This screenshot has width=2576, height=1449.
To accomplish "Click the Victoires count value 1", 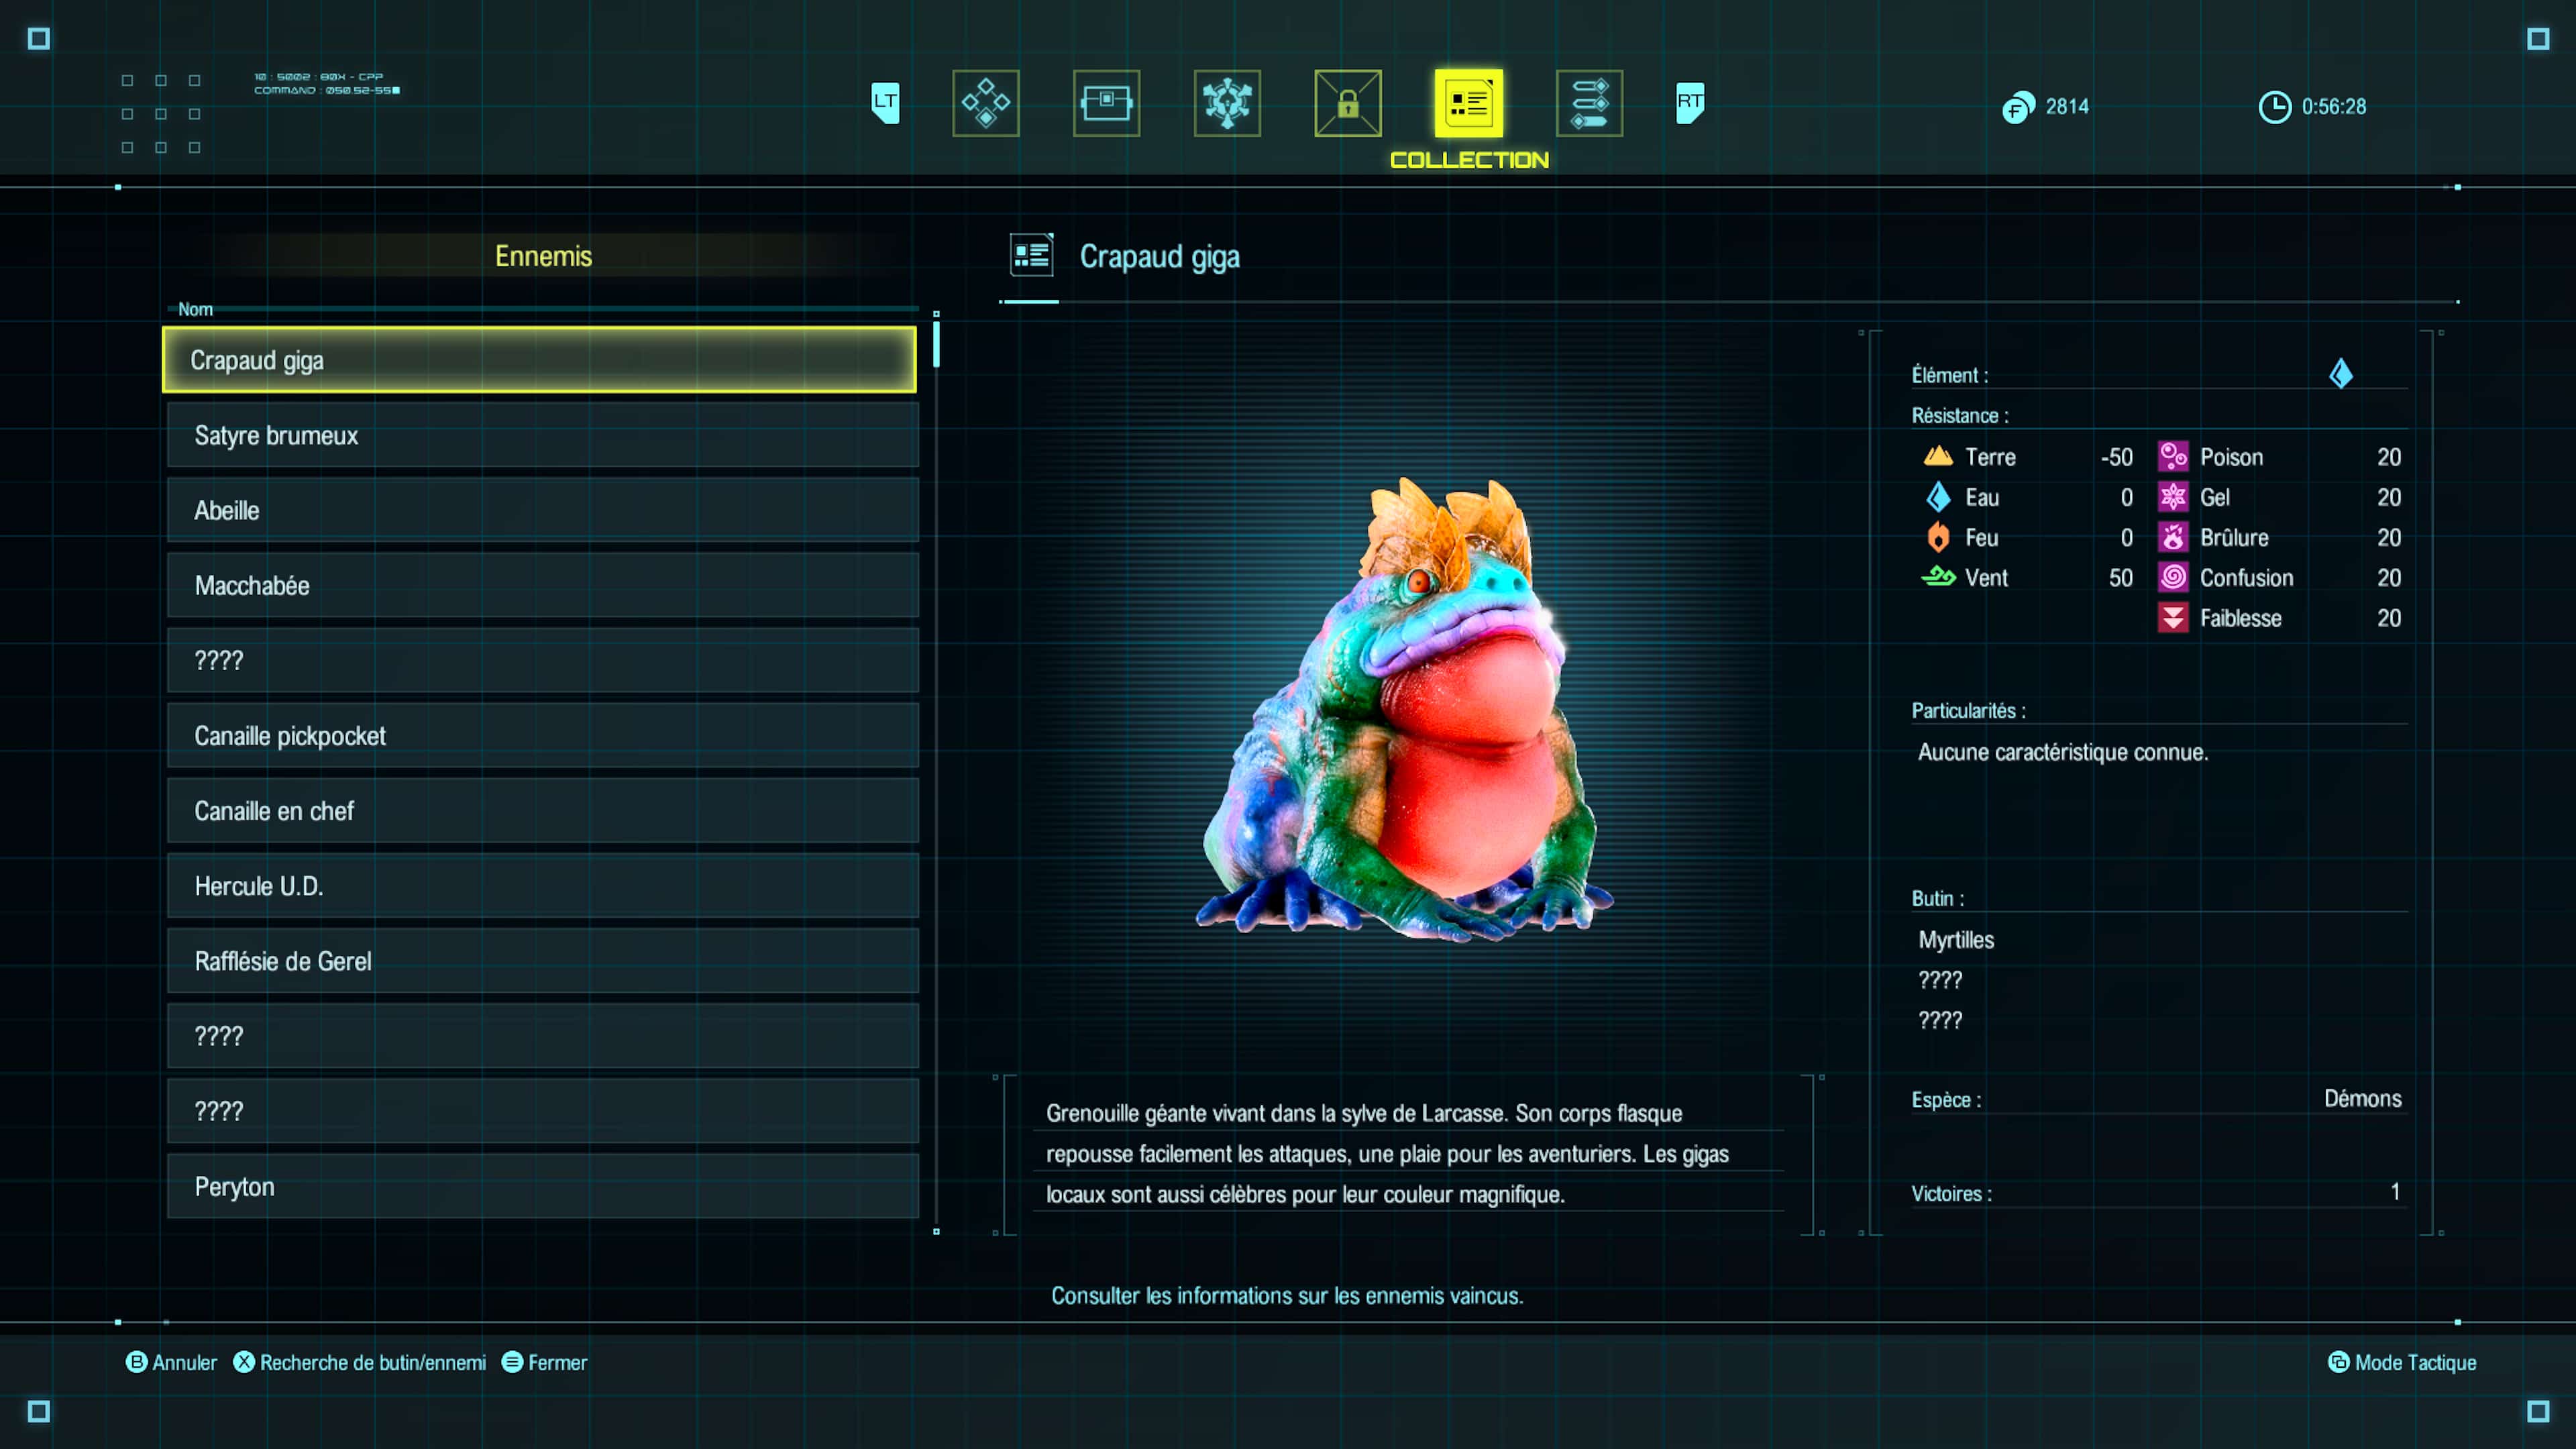I will (2395, 1191).
